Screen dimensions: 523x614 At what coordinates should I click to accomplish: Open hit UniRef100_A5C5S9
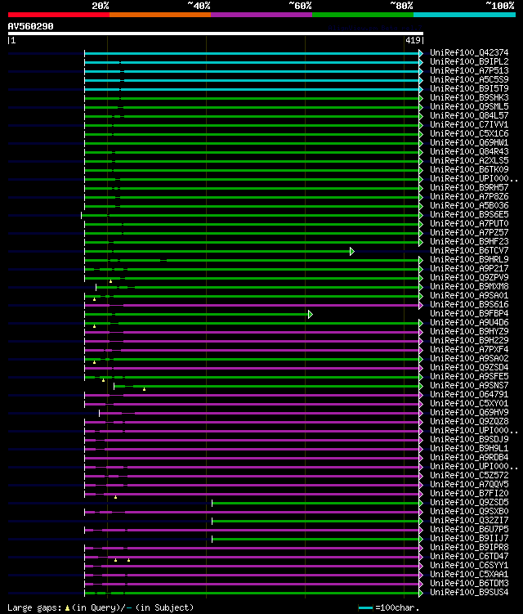pyautogui.click(x=469, y=79)
